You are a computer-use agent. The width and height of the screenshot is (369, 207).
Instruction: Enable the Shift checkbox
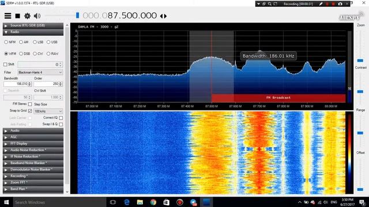pyautogui.click(x=5, y=64)
